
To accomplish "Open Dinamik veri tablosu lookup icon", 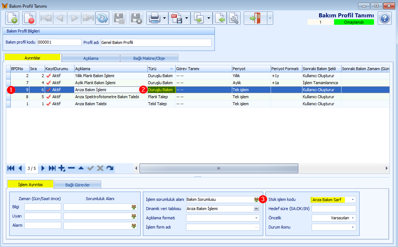I will [x=256, y=209].
